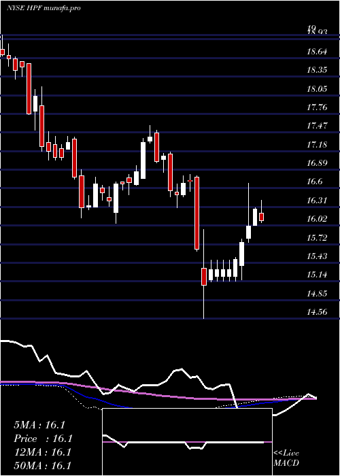Screen dimensions: 340x476
Task: Click the NYSE HPF munafa.pro title text
Action: coord(44,8)
